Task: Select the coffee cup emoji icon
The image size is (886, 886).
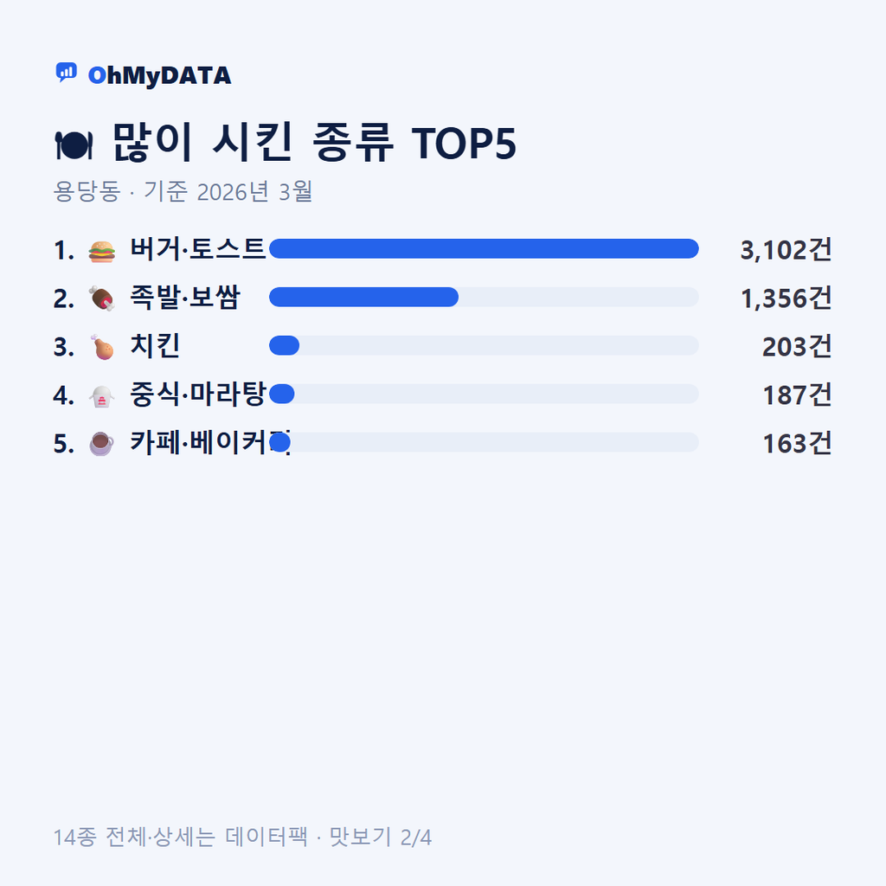Action: click(102, 444)
